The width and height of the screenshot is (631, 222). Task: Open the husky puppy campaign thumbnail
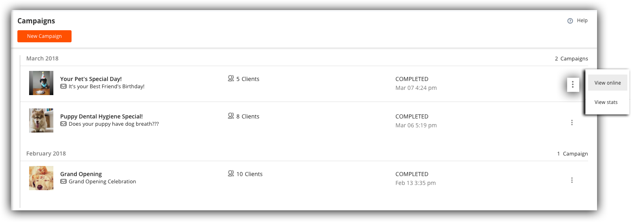(x=41, y=120)
